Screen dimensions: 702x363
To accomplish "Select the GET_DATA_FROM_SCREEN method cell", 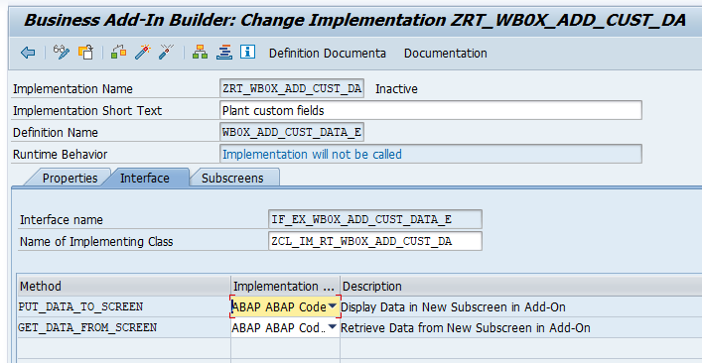I will (124, 327).
